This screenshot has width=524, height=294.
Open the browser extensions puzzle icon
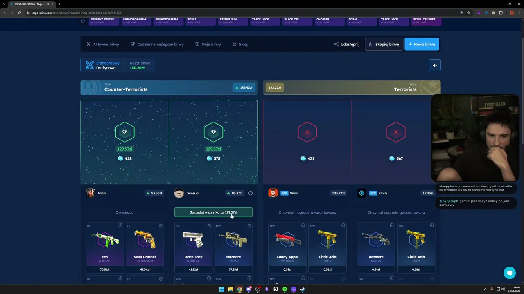[501, 13]
